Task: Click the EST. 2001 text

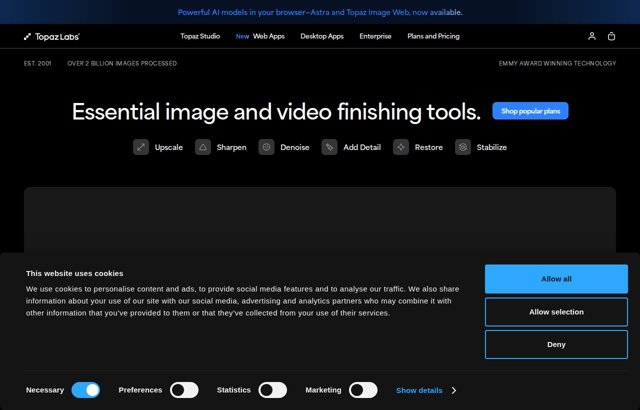Action: pyautogui.click(x=37, y=63)
